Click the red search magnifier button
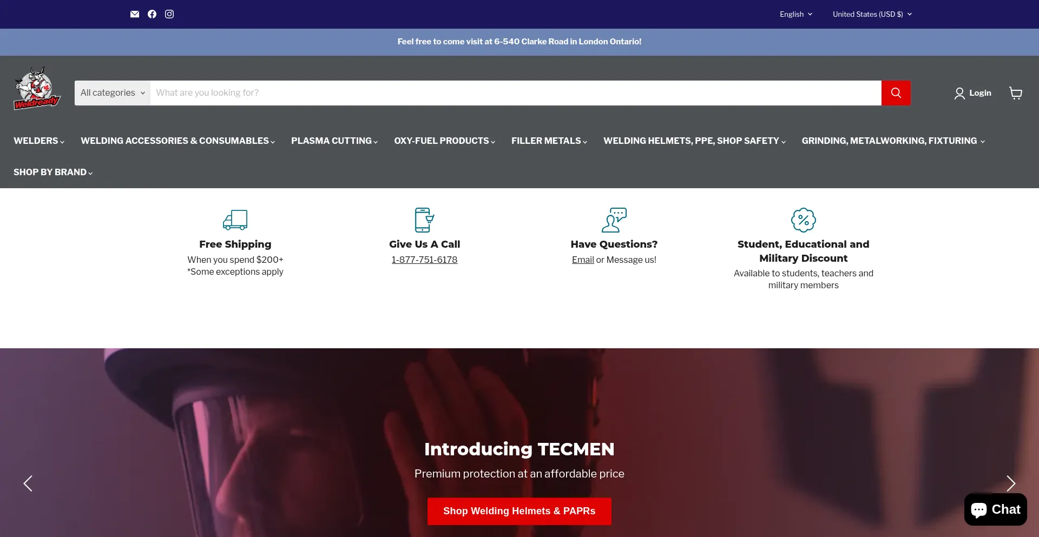Screen dimensions: 1039x537 [896, 93]
